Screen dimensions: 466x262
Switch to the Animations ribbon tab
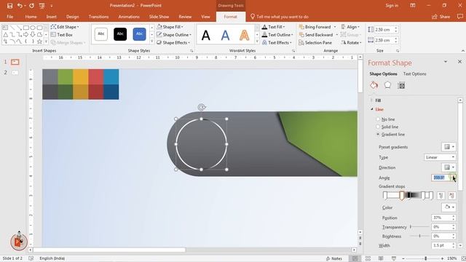pyautogui.click(x=129, y=17)
